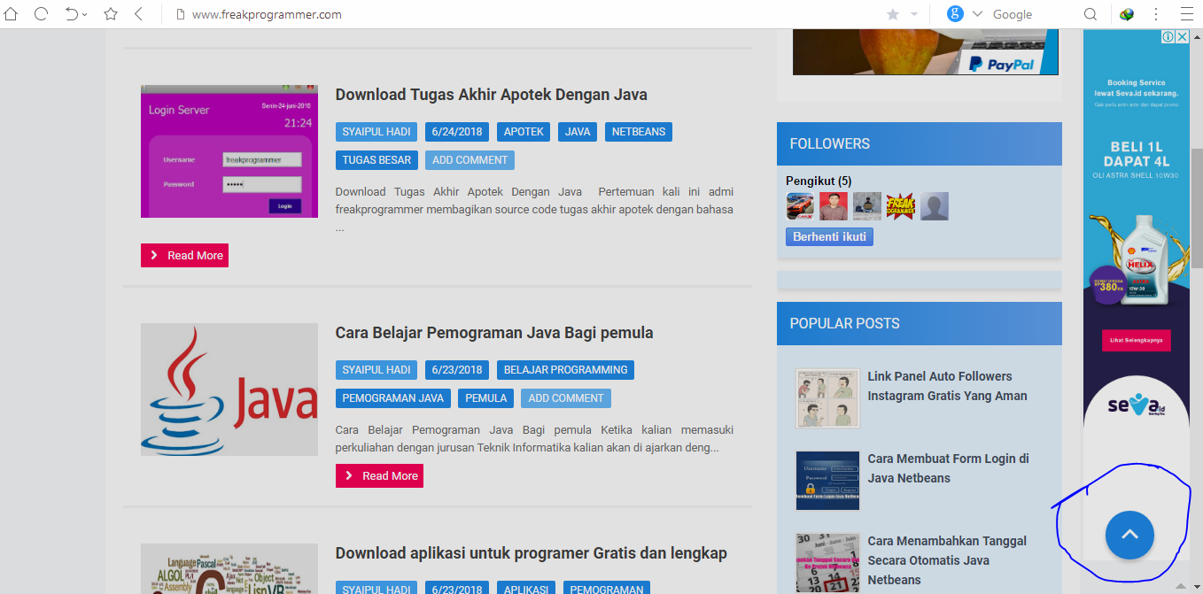1203x594 pixels.
Task: Click ADD COMMENT on the Java pemula post
Action: coord(566,398)
